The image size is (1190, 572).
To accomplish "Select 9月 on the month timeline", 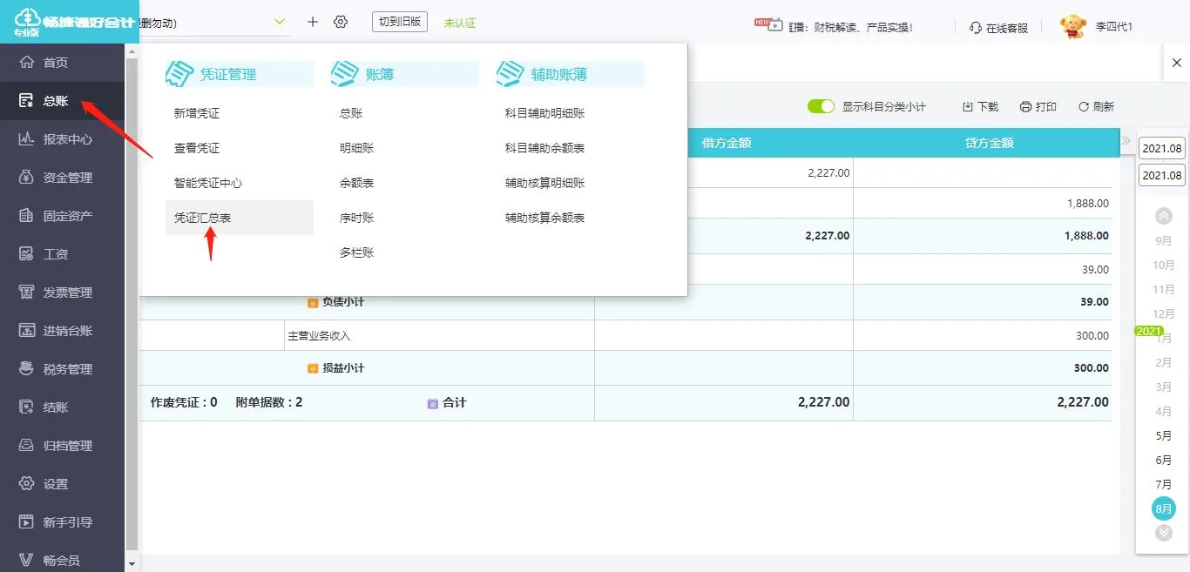I will click(x=1164, y=240).
